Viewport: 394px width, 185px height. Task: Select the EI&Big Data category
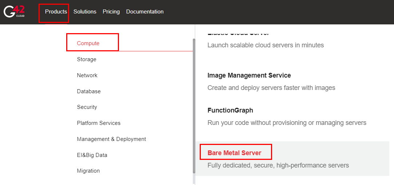[92, 155]
